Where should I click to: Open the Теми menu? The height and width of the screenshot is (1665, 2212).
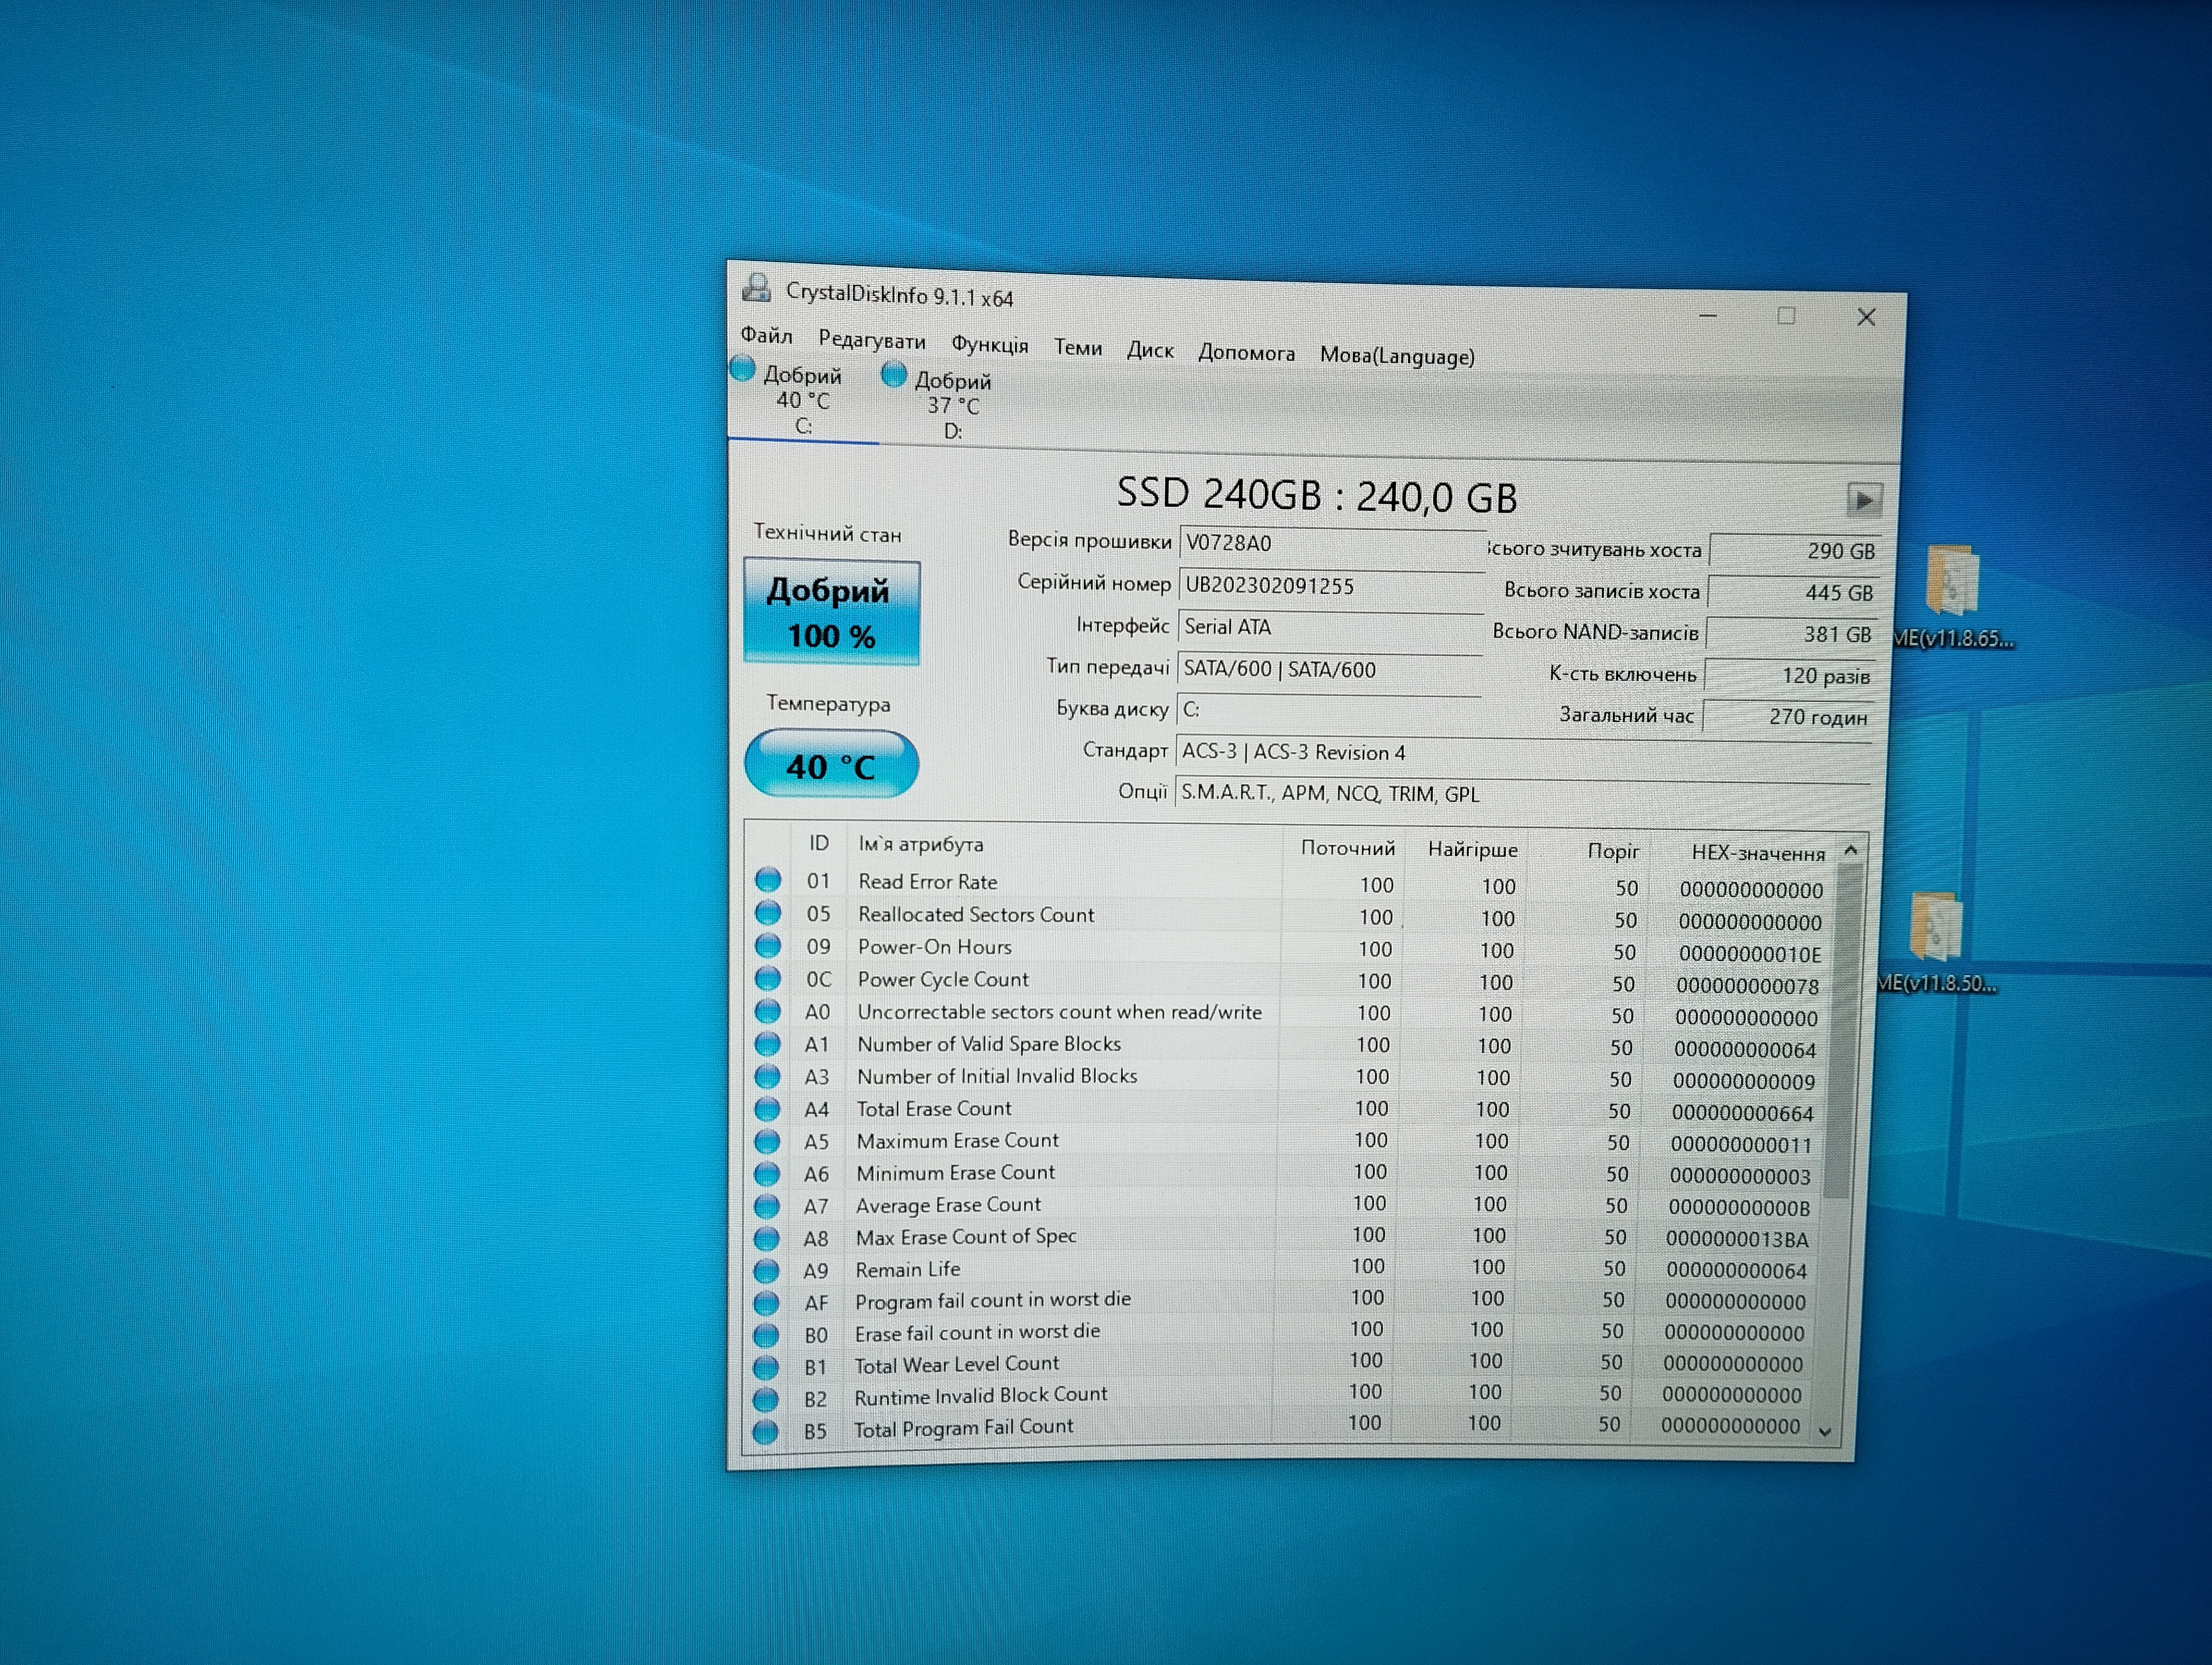pos(1077,348)
